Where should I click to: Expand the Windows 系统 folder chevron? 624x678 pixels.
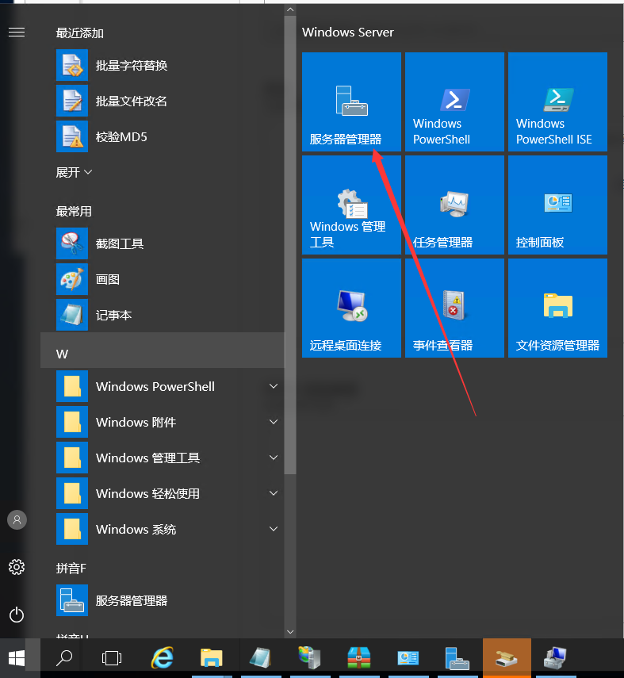click(274, 529)
